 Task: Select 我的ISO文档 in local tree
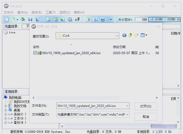22,102
